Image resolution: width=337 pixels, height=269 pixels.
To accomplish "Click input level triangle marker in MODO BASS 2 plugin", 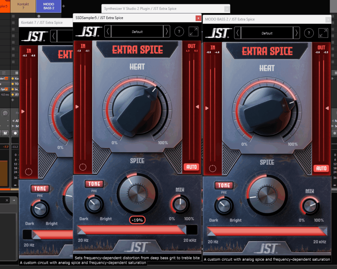I will [x=207, y=108].
